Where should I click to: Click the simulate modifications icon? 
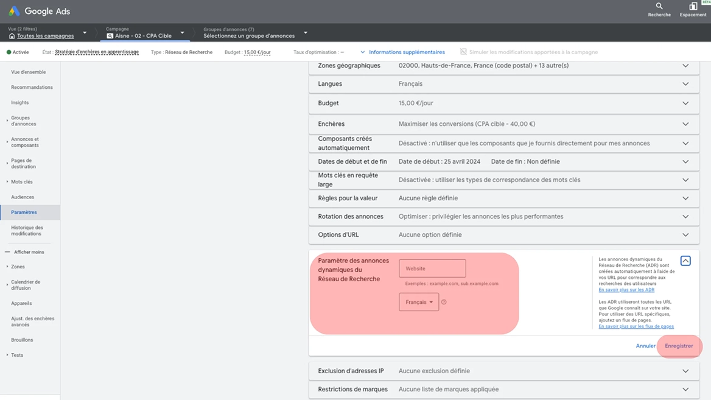coord(463,52)
